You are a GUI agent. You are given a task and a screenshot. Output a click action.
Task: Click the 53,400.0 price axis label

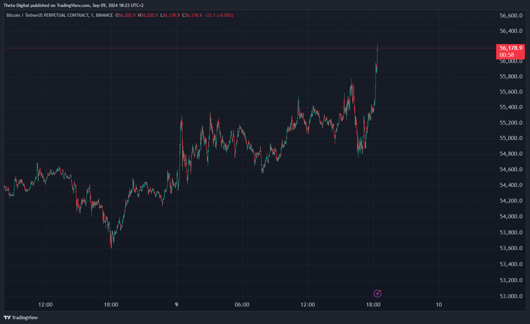511,264
